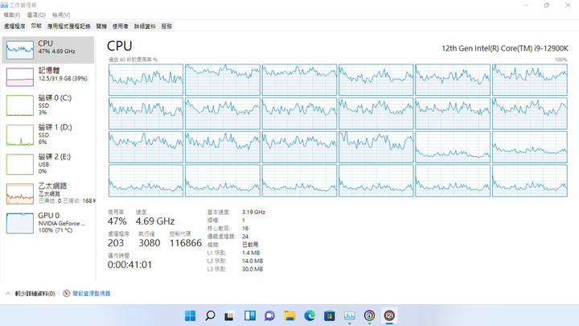The width and height of the screenshot is (579, 326).
Task: Click the 過去 60 秒的使用率 % graph label
Action: pyautogui.click(x=133, y=60)
